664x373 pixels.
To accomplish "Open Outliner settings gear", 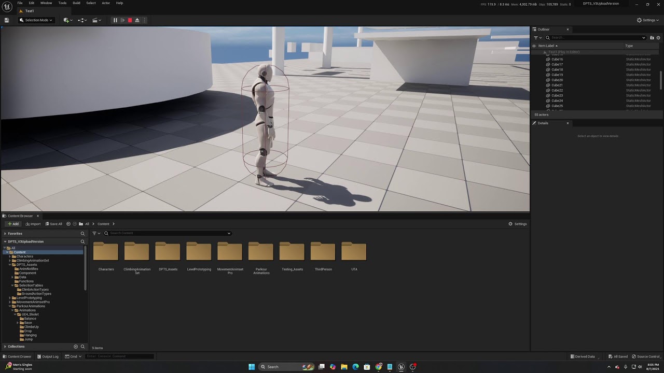I will (x=658, y=38).
